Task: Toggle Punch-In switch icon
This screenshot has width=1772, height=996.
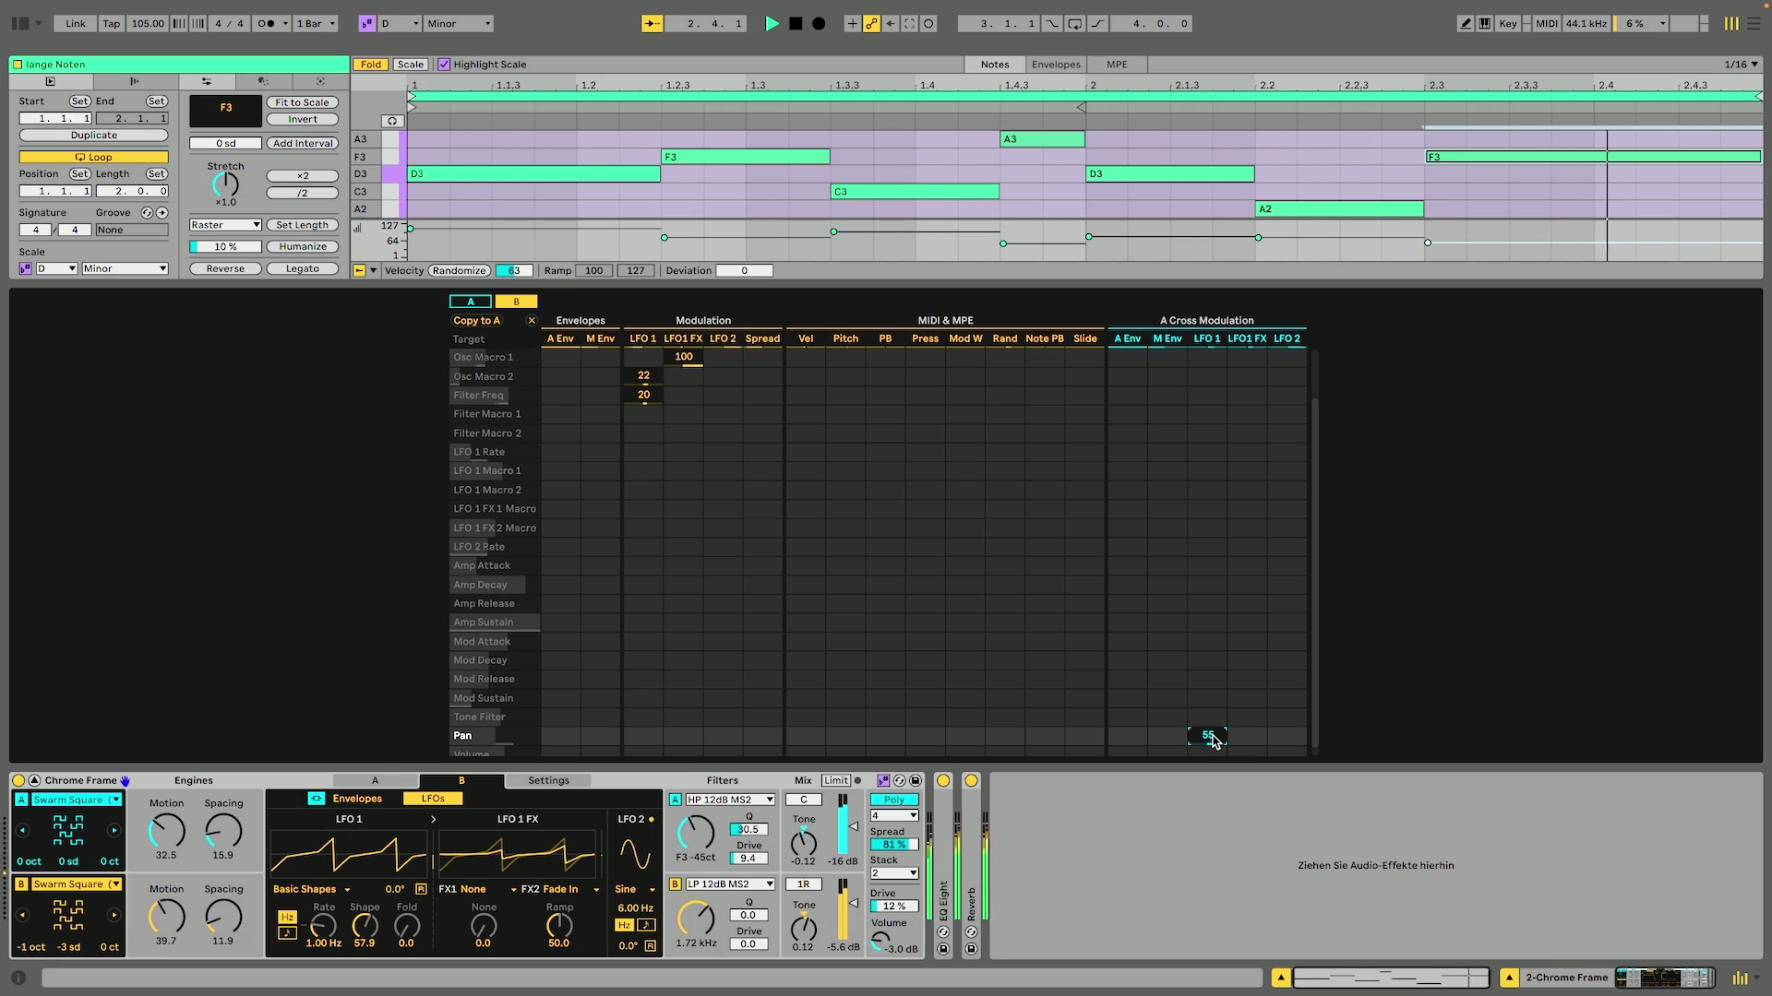Action: coord(1052,24)
